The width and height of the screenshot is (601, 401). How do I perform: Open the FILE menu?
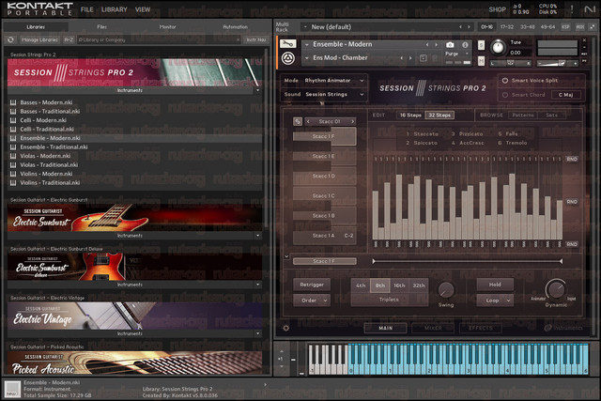pyautogui.click(x=87, y=9)
